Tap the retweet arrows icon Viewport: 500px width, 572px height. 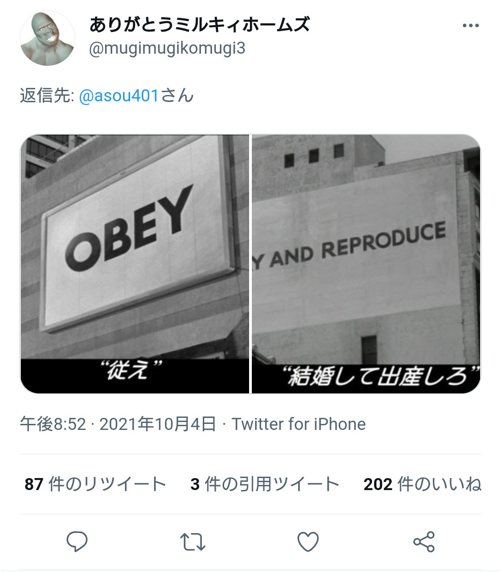coord(193,542)
